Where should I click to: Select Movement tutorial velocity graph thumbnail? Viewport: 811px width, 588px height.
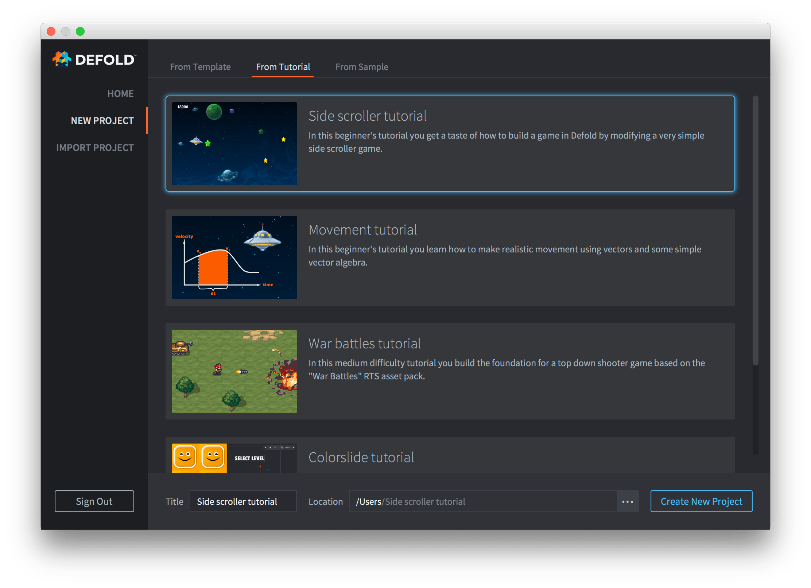point(234,258)
